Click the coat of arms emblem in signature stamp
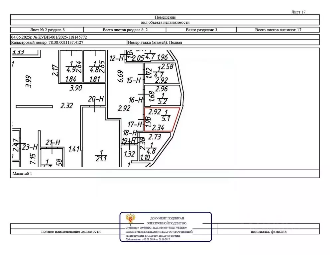330x255 pixels. [x=130, y=219]
